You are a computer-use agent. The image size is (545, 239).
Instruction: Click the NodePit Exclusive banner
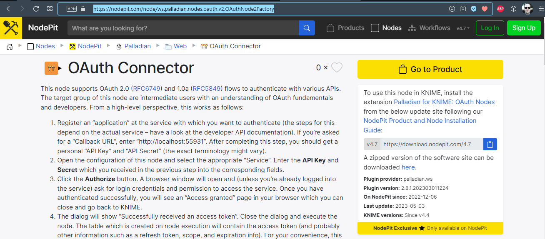point(430,228)
